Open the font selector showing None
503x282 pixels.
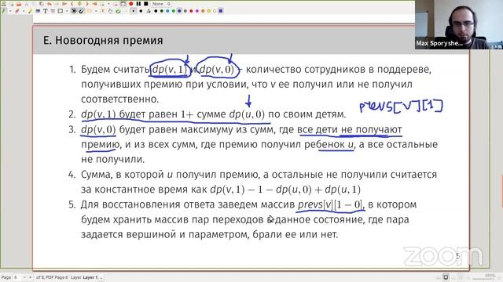161,4
